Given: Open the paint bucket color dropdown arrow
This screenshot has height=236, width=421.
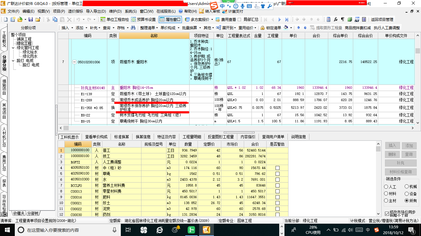Looking at the screenshot, I should pyautogui.click(x=291, y=28).
